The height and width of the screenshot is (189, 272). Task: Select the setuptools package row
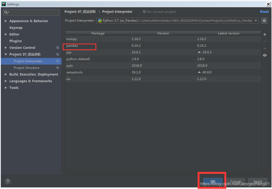click(x=163, y=72)
